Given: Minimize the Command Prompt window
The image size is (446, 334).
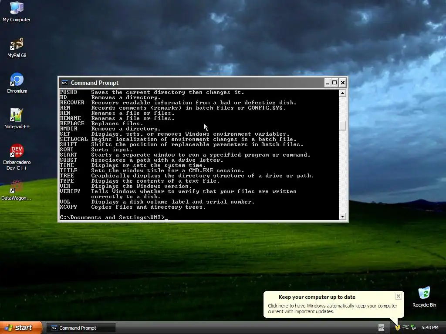Looking at the screenshot, I should [328, 83].
